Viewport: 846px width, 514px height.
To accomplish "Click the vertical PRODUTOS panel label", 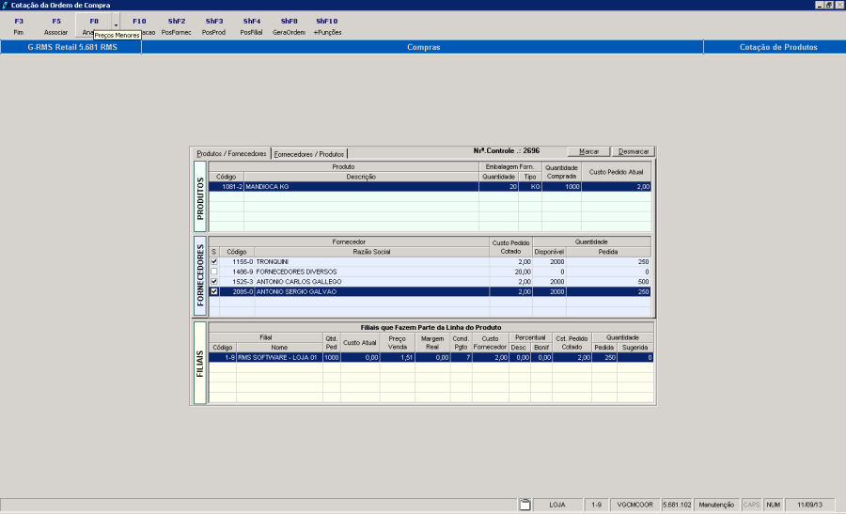I will pyautogui.click(x=200, y=198).
